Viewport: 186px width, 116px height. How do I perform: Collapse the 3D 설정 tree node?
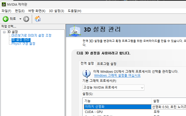(4, 32)
